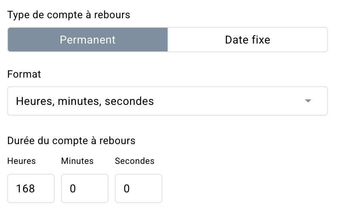Click the "Minutes" field label
This screenshot has width=339, height=209.
coord(77,161)
